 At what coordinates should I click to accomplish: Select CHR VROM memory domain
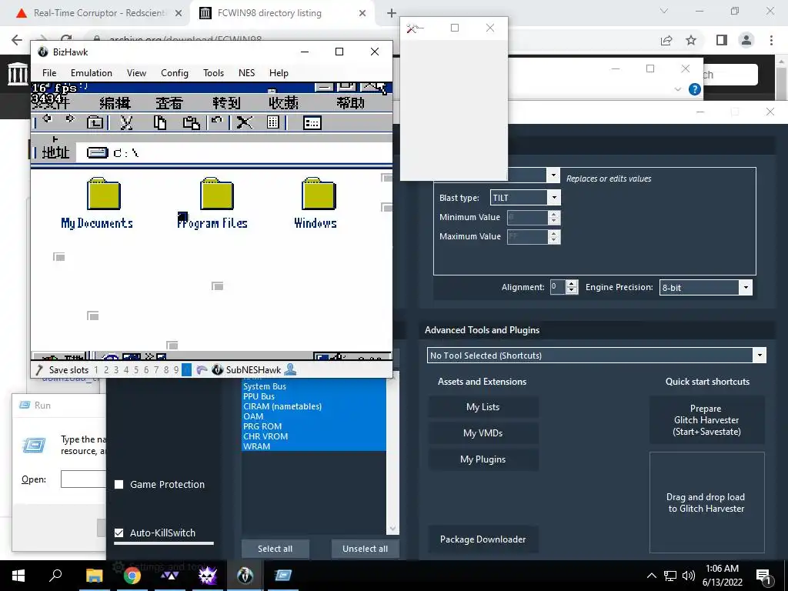[x=314, y=437]
